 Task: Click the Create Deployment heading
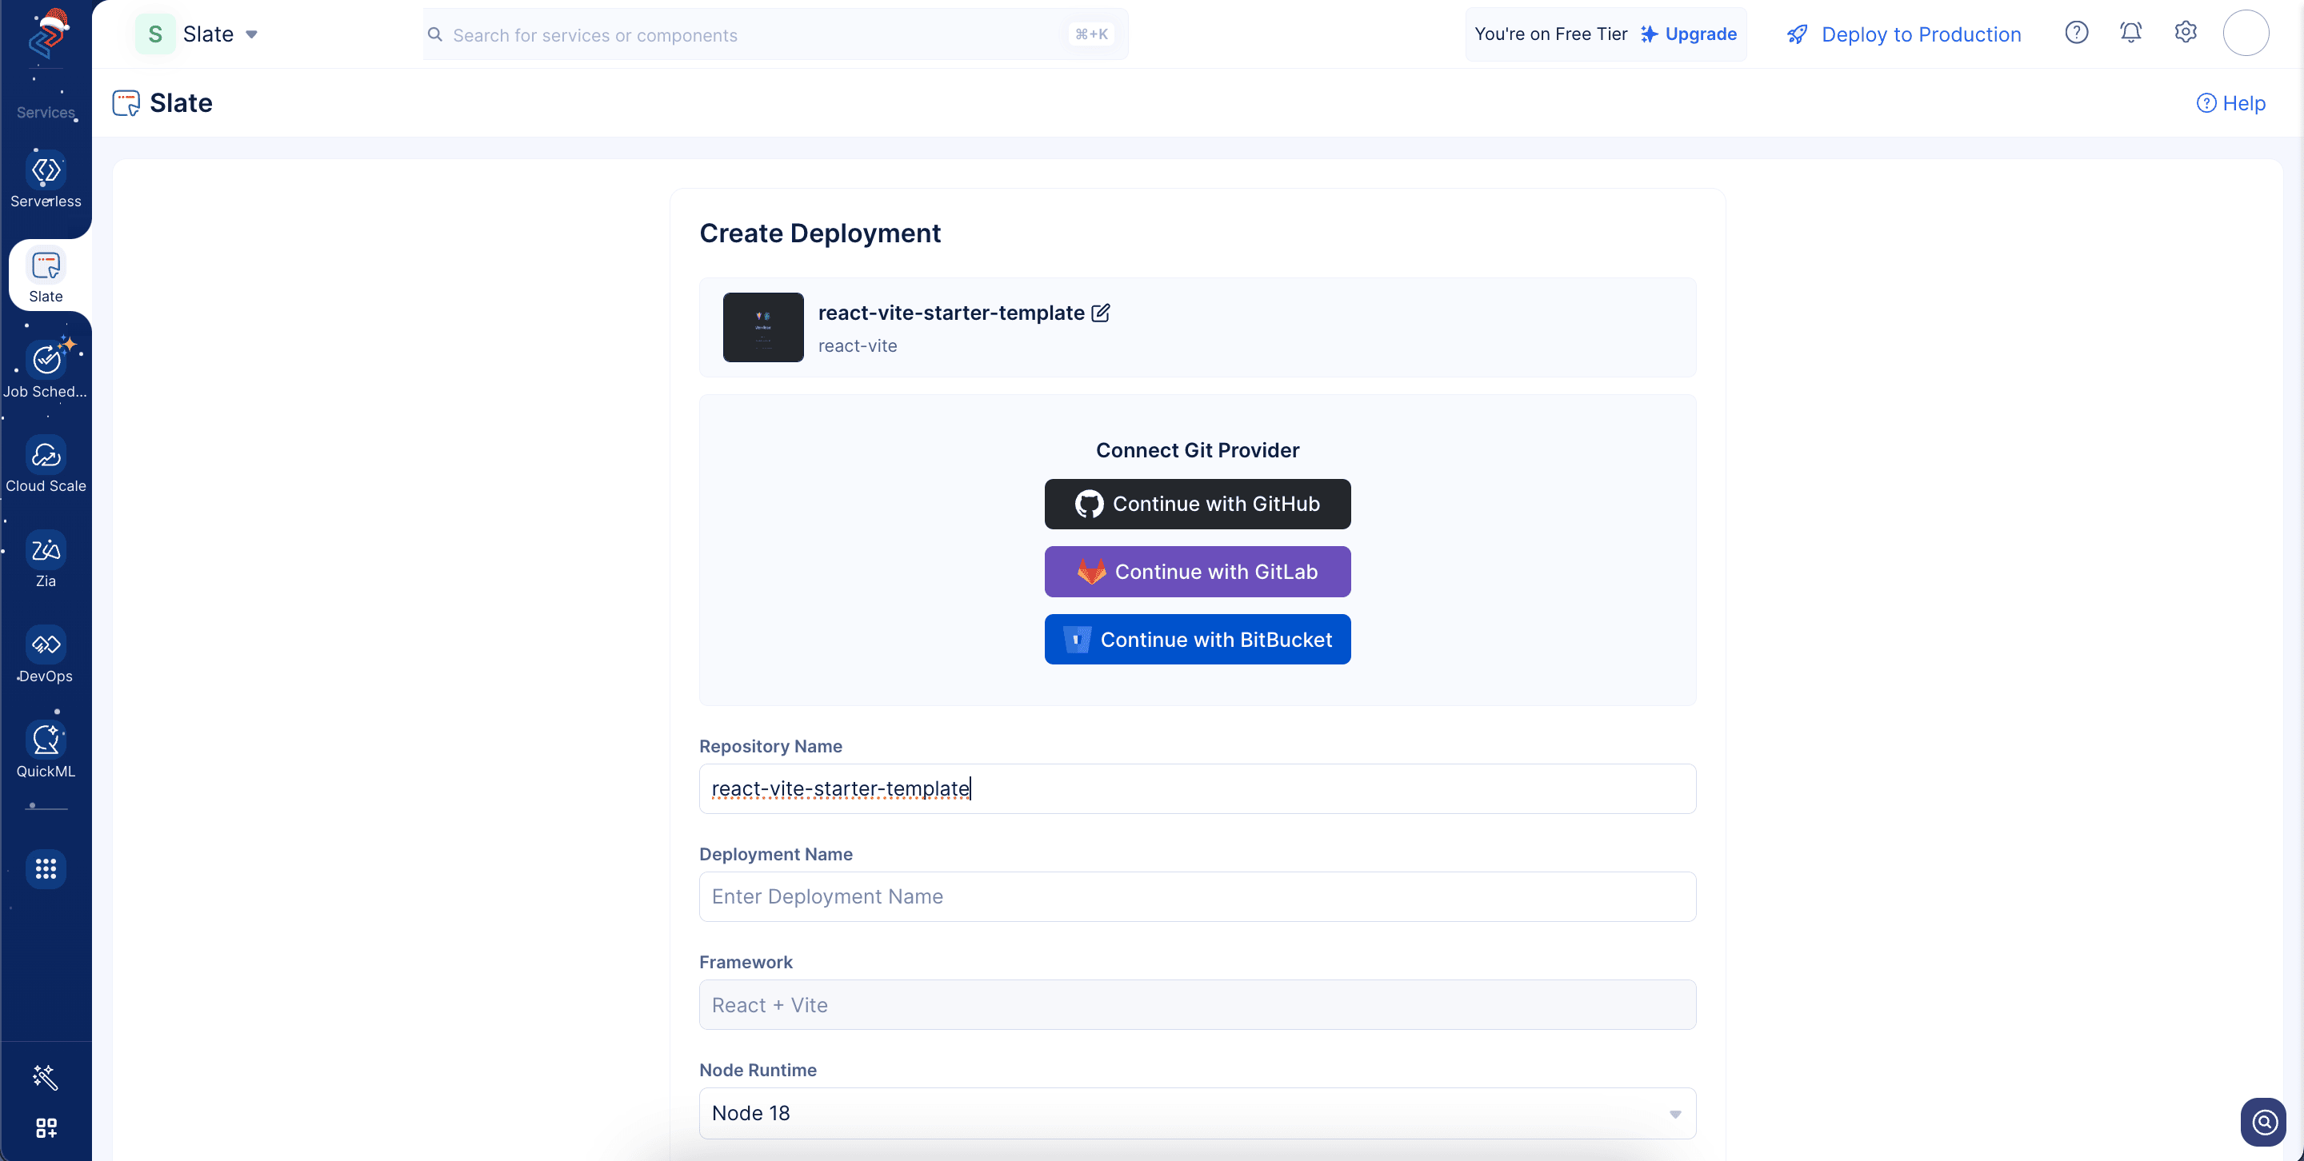(820, 233)
